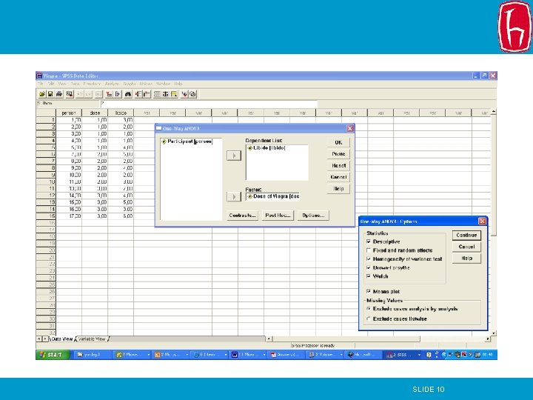
Task: Click the Go to Chart toolbar icon
Action: click(x=98, y=94)
